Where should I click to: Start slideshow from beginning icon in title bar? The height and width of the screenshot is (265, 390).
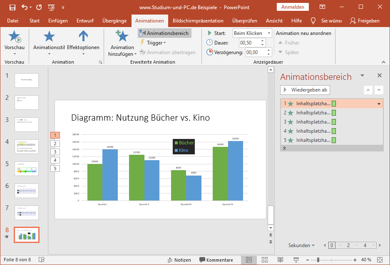click(x=51, y=7)
